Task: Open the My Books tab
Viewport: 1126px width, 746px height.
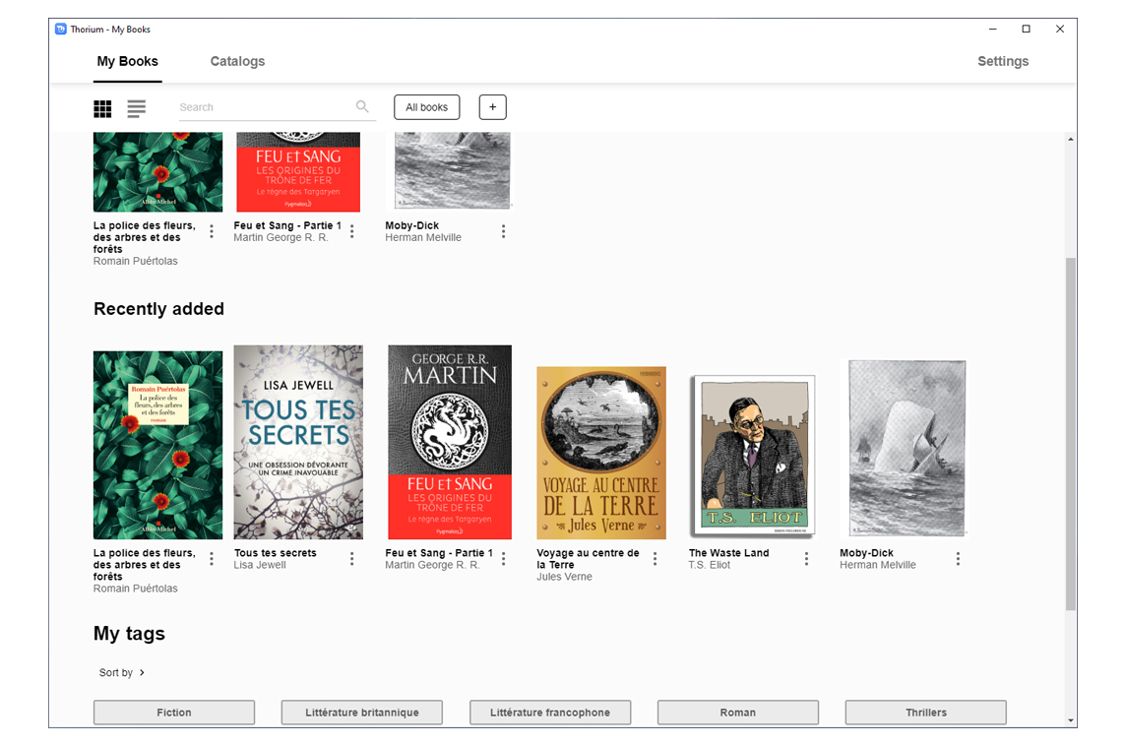Action: (128, 62)
